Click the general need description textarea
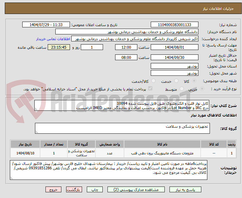This screenshot has height=198, width=242. [122, 105]
